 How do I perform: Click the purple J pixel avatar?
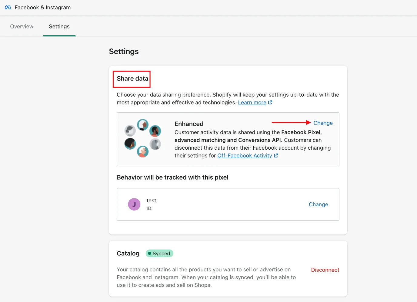point(134,204)
